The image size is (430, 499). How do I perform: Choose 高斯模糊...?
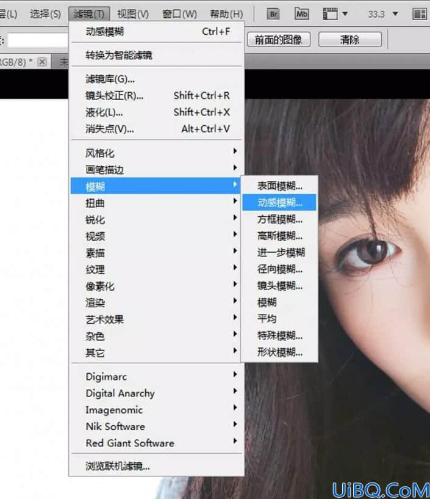coord(279,236)
